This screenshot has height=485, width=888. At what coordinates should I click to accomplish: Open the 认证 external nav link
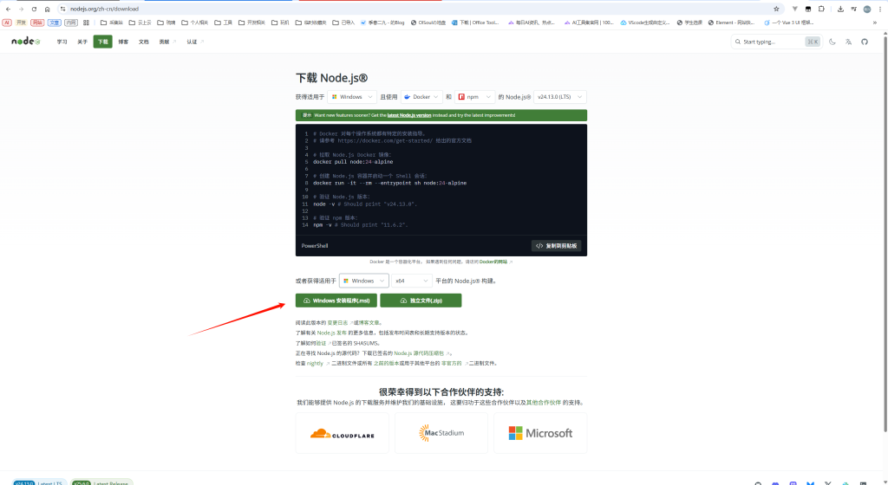(x=195, y=42)
